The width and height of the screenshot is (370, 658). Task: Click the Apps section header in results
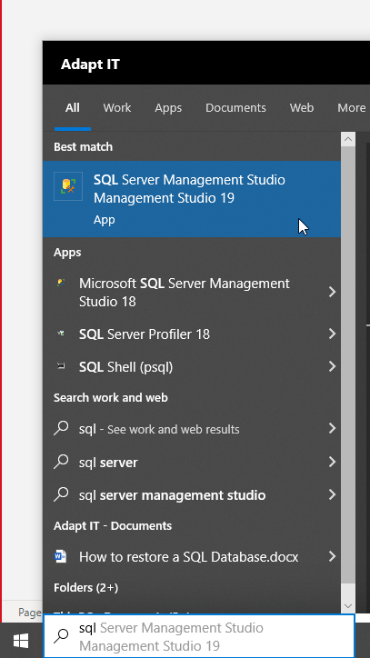click(x=67, y=253)
